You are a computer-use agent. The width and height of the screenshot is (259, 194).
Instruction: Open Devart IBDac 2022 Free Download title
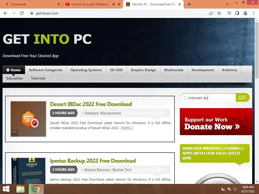pyautogui.click(x=91, y=104)
